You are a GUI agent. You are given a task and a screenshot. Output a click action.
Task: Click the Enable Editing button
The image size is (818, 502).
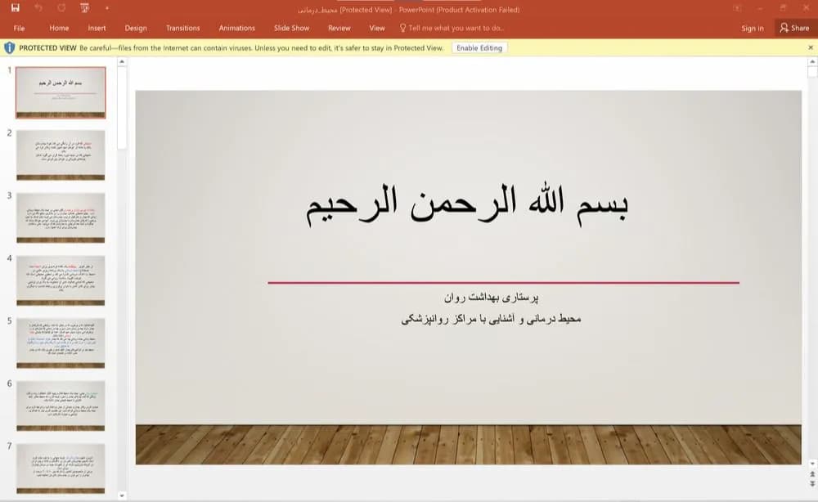tap(479, 48)
